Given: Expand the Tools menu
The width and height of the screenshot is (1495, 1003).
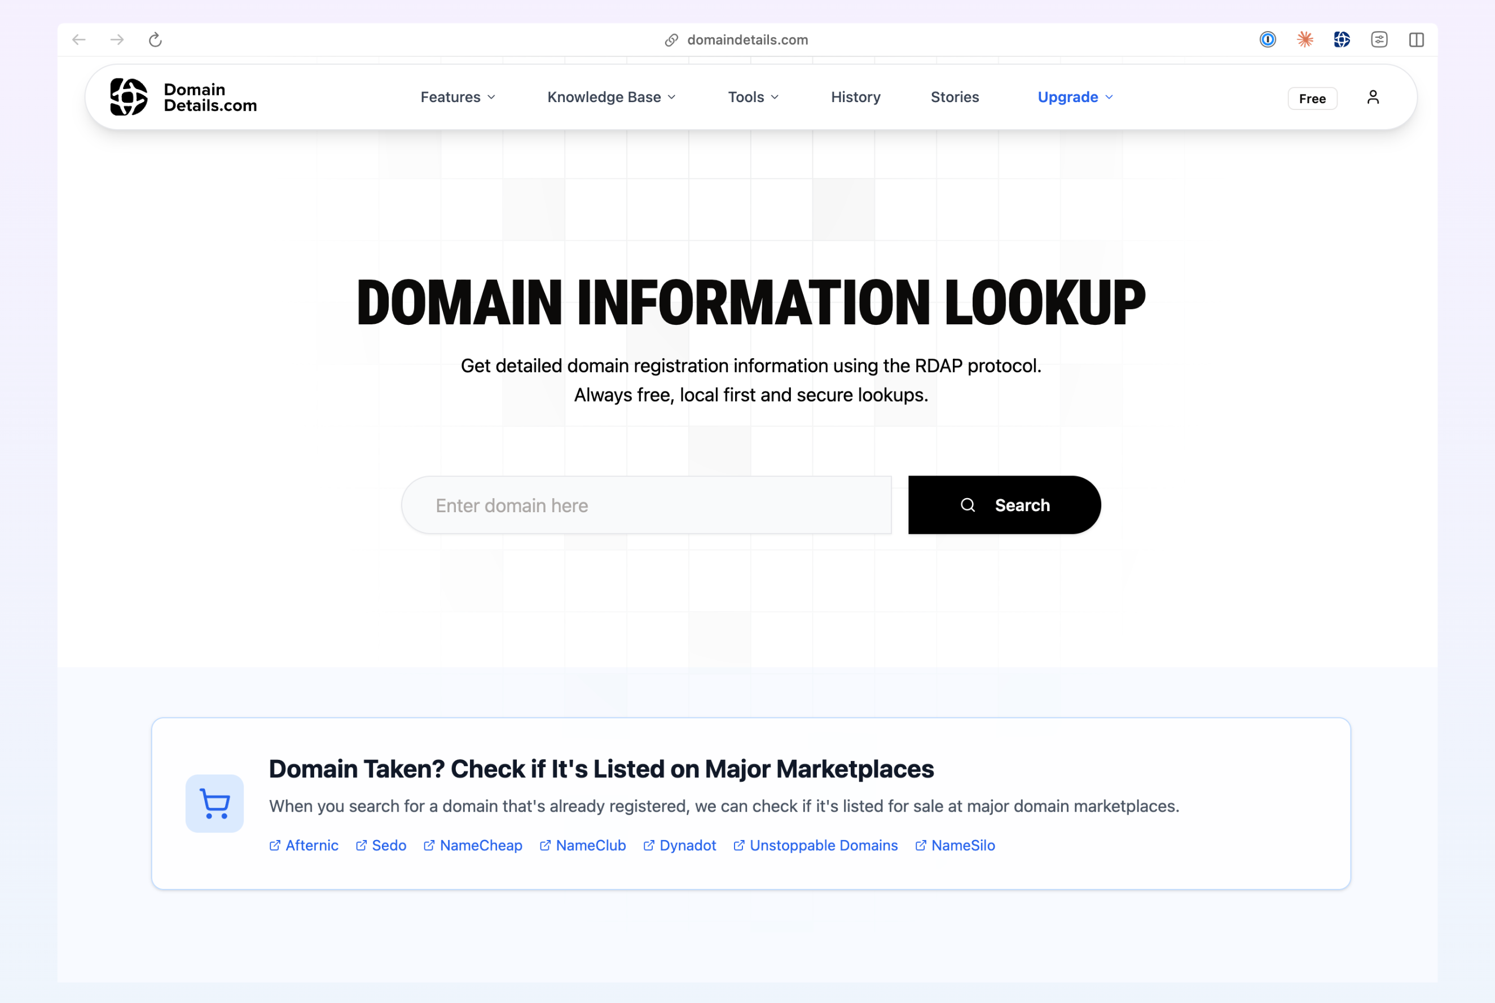Looking at the screenshot, I should click(753, 96).
